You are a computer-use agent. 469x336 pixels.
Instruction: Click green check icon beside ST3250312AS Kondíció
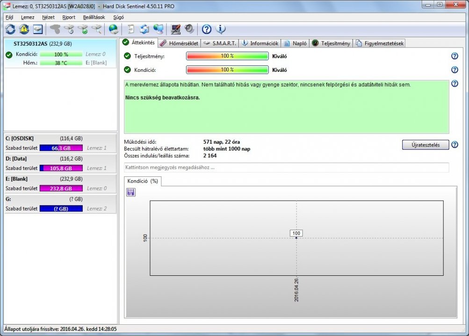click(9, 54)
